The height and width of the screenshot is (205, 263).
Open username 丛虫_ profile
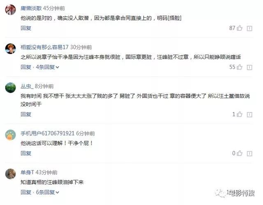[x=27, y=86]
